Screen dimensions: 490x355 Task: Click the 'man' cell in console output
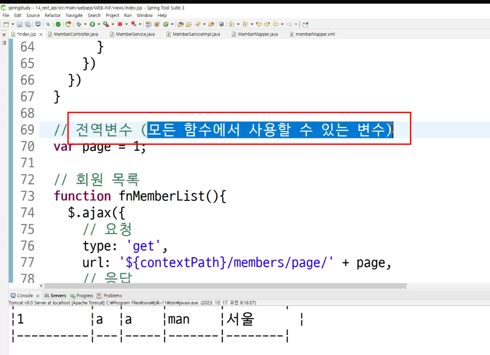(x=179, y=319)
